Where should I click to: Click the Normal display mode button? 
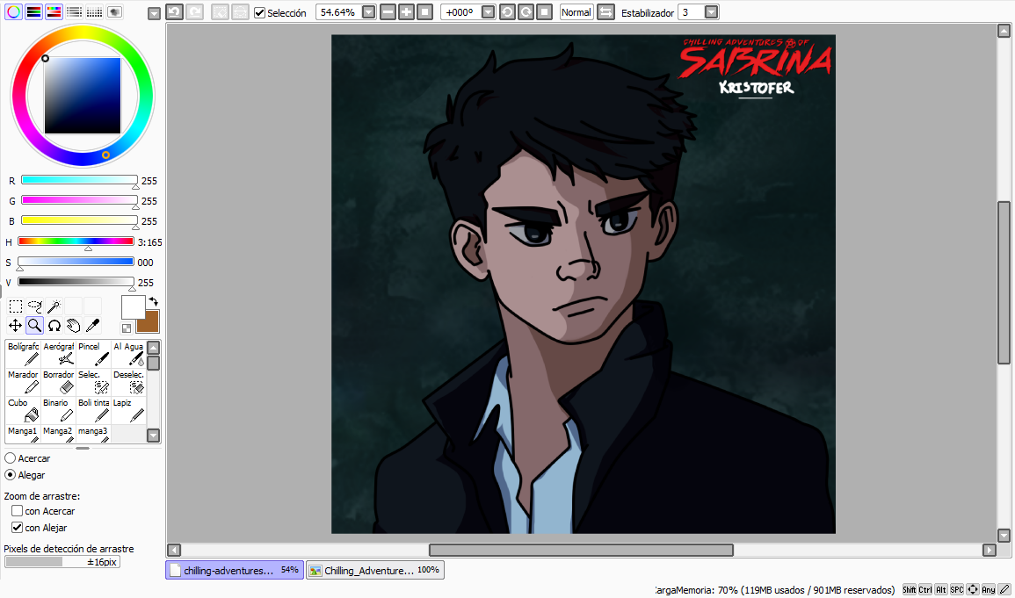coord(576,12)
